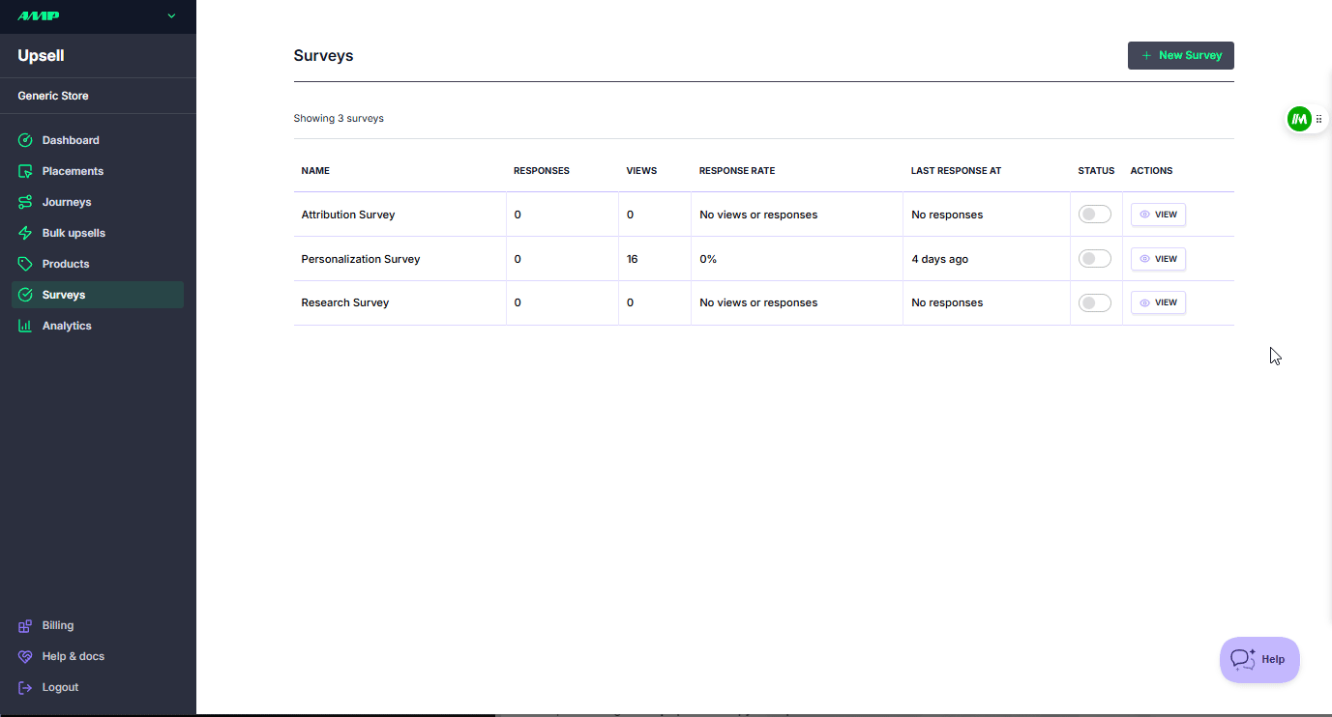The height and width of the screenshot is (717, 1332).
Task: Click the LAST RESPONSE AT column header
Action: pos(956,171)
